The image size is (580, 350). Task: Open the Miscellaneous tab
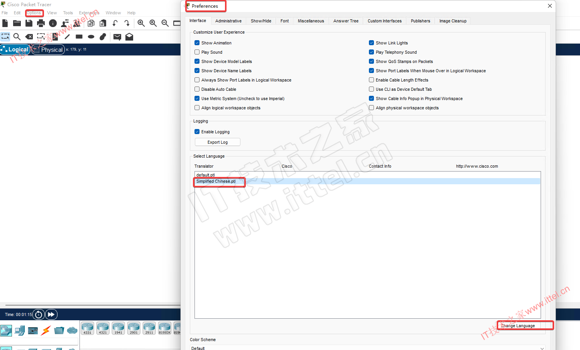point(311,21)
